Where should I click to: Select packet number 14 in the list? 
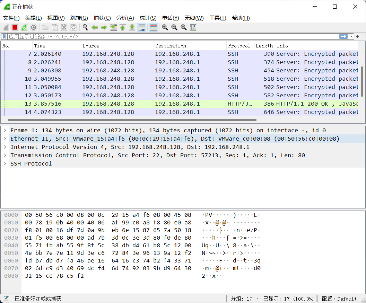139,112
